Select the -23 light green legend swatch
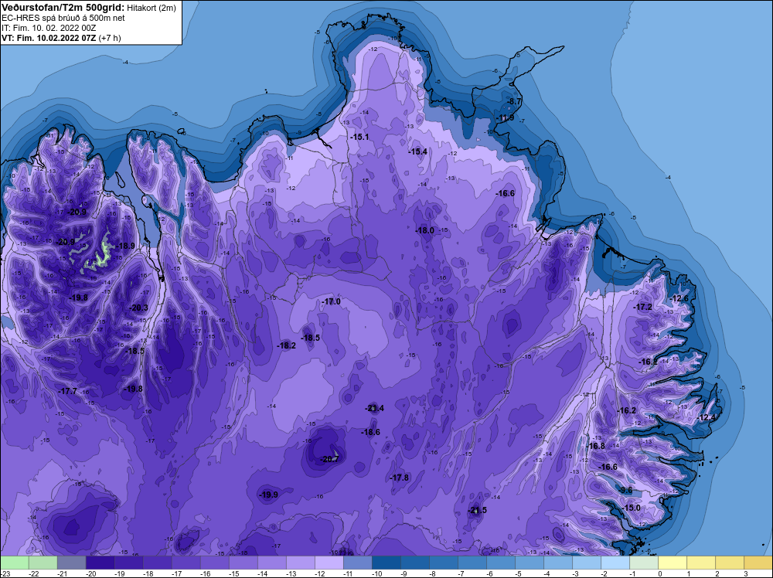 tap(14, 563)
